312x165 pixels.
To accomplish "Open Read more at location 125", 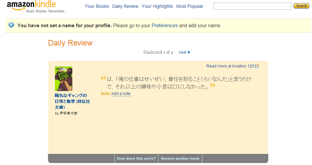I will (x=230, y=66).
